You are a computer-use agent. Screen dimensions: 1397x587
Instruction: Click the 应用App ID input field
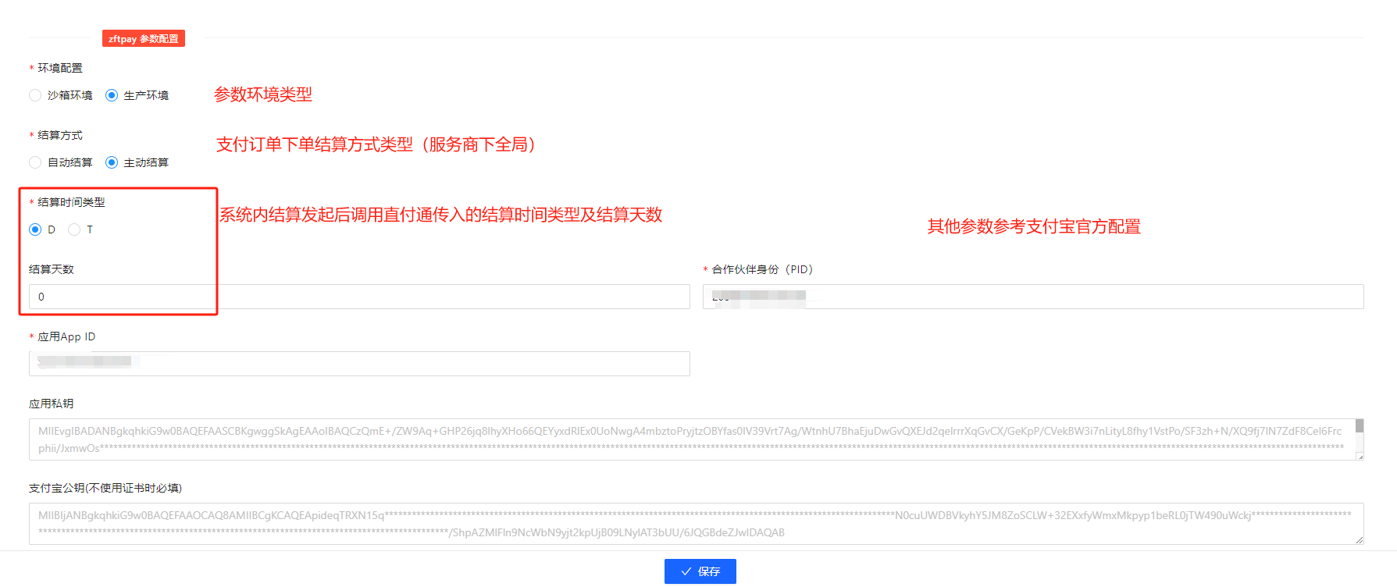[359, 364]
